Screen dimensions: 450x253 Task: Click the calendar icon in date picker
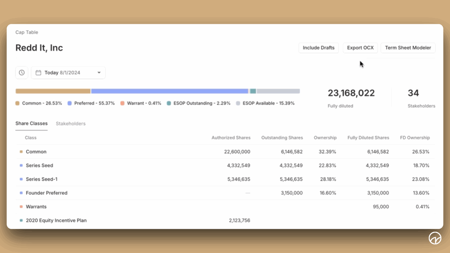click(39, 73)
